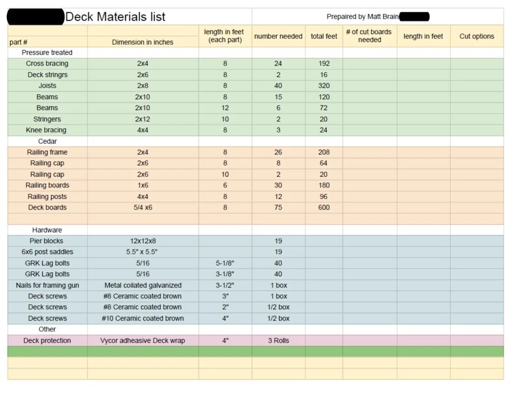The width and height of the screenshot is (512, 396).
Task: Click the total feet value "120"
Action: (324, 97)
